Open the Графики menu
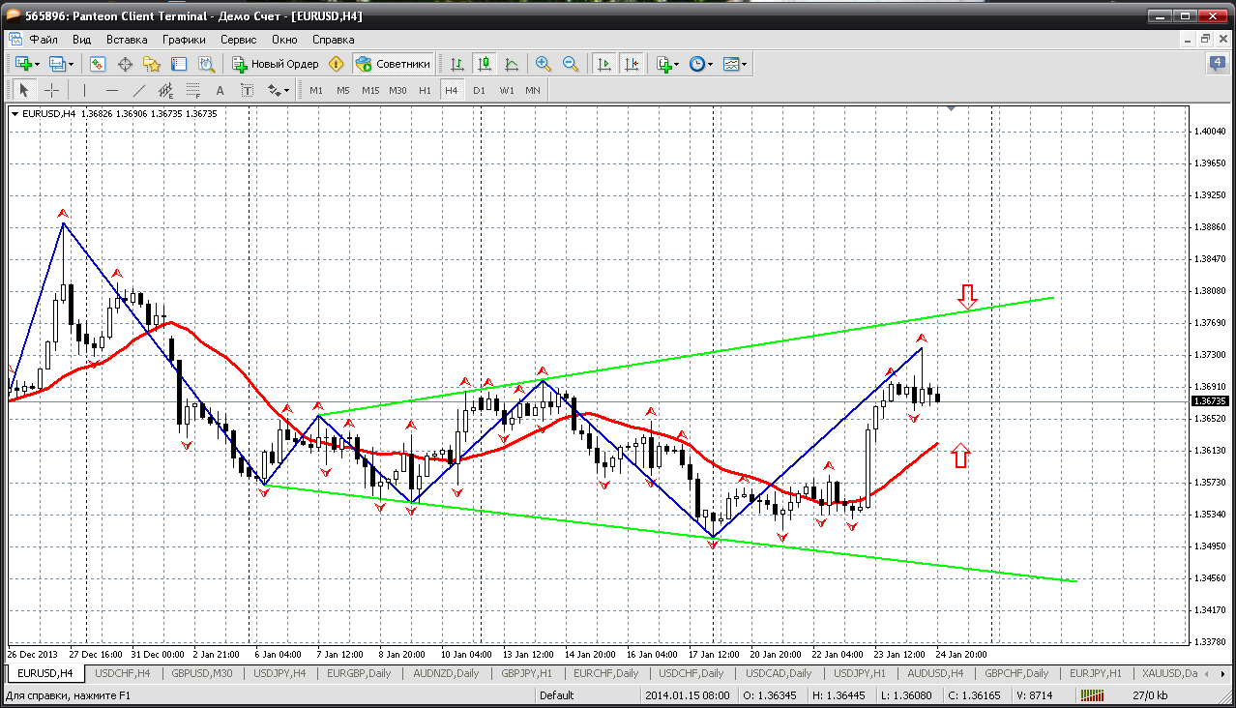The height and width of the screenshot is (708, 1236). pos(184,40)
